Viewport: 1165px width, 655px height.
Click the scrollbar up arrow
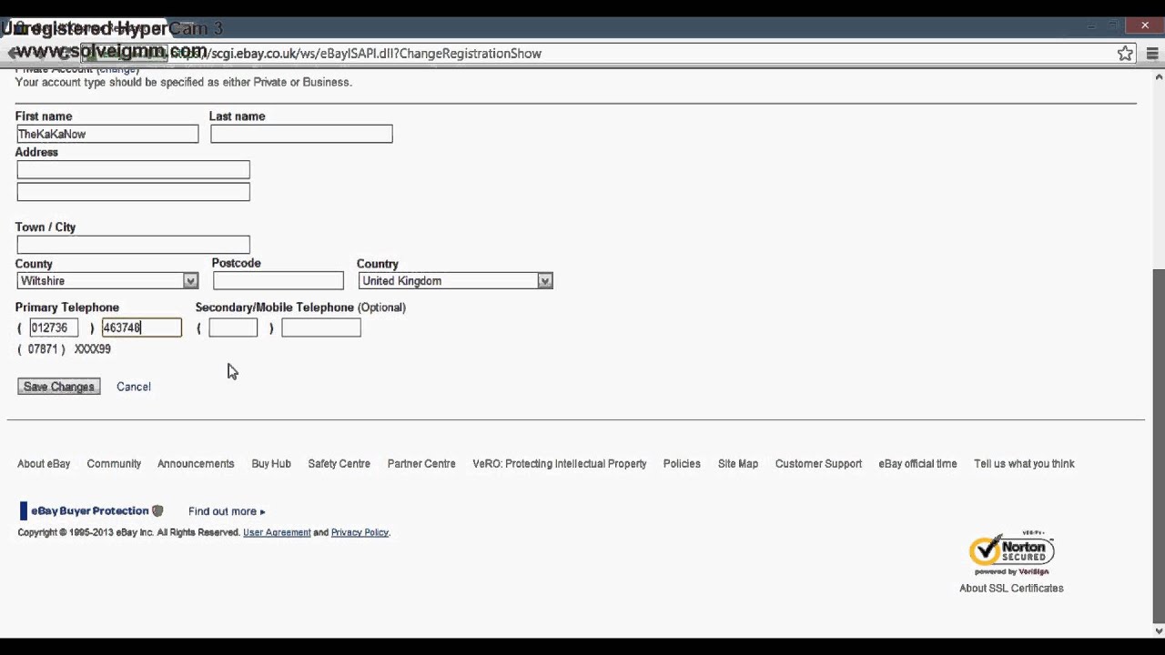[x=1158, y=77]
